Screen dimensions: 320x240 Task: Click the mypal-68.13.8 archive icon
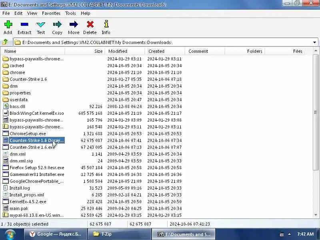click(6, 215)
